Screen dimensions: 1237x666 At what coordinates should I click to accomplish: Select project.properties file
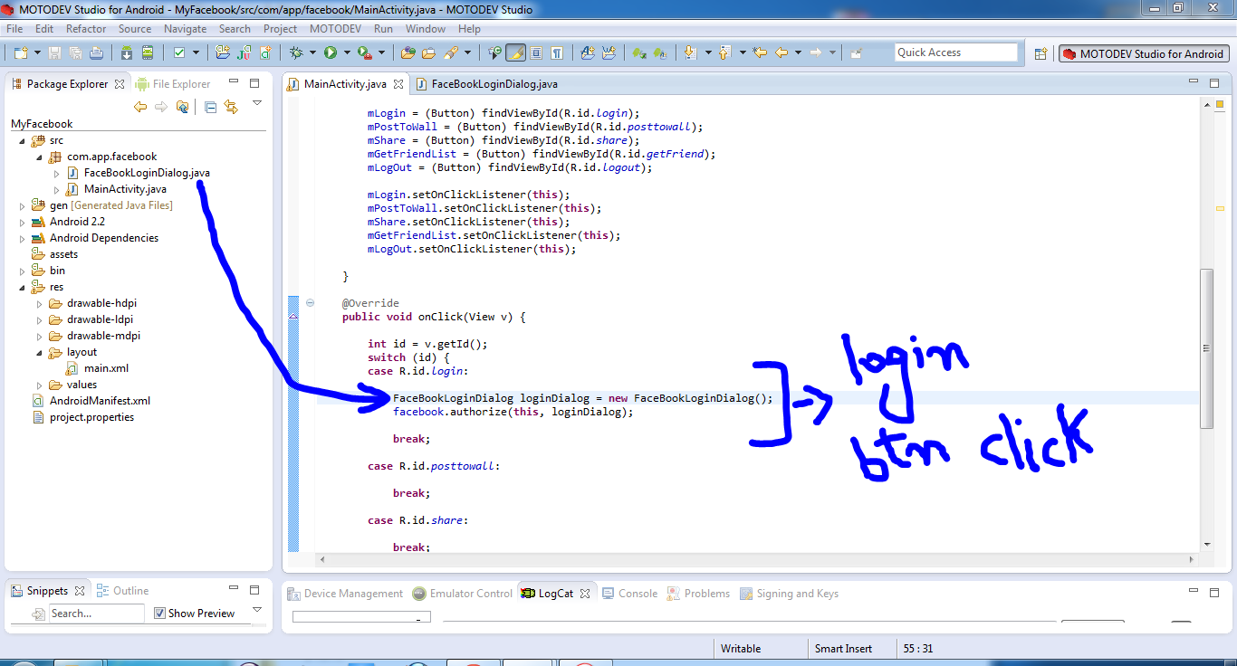tap(91, 417)
